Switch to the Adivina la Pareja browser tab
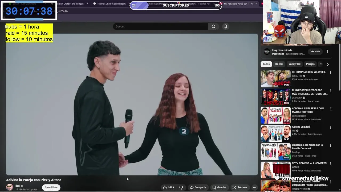341x192 pixels. (x=238, y=4)
